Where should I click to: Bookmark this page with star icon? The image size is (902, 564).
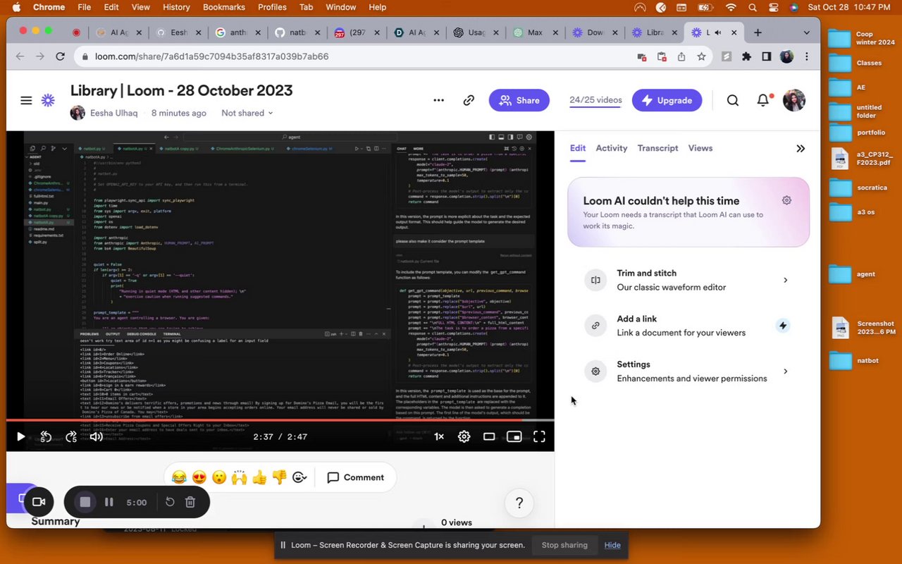[x=702, y=56]
